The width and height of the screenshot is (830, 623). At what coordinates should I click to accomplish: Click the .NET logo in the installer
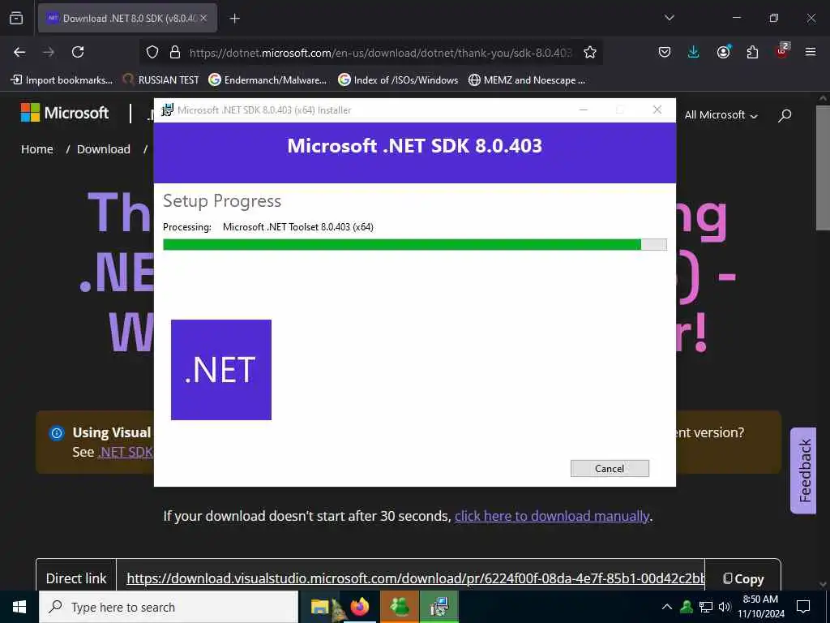point(221,370)
